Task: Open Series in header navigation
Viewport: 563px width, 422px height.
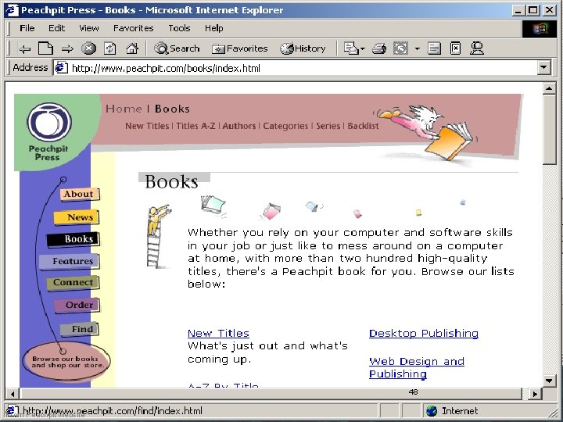Action: point(328,126)
